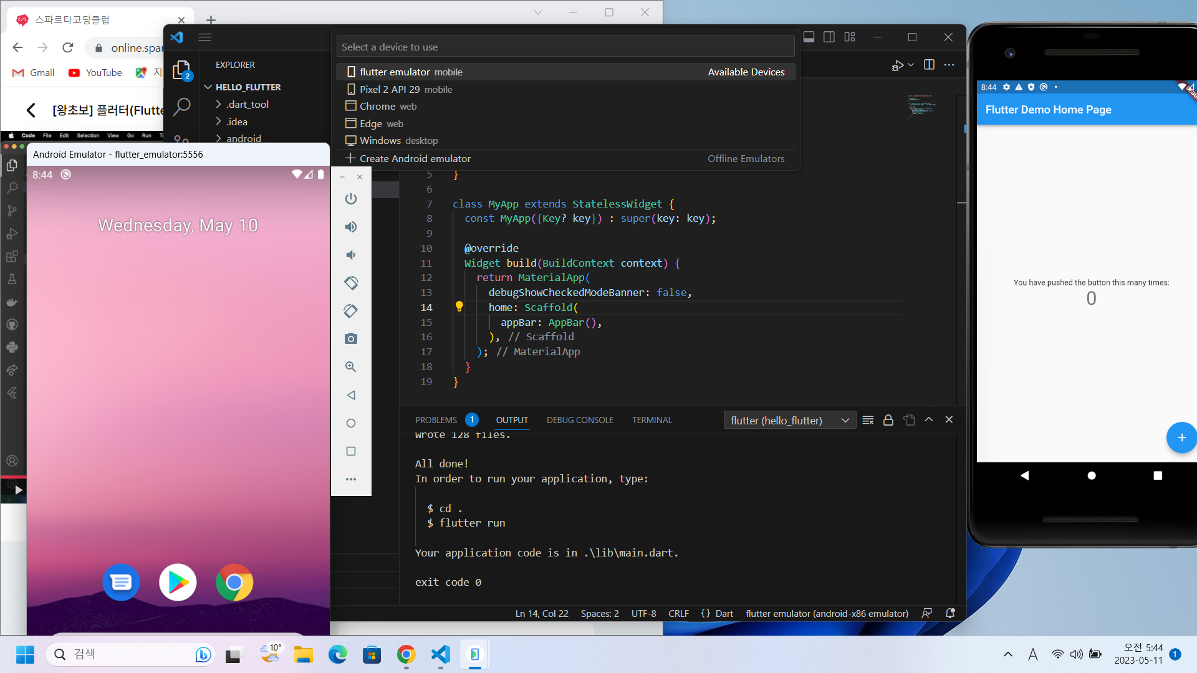Toggle the output scroll lock

888,420
